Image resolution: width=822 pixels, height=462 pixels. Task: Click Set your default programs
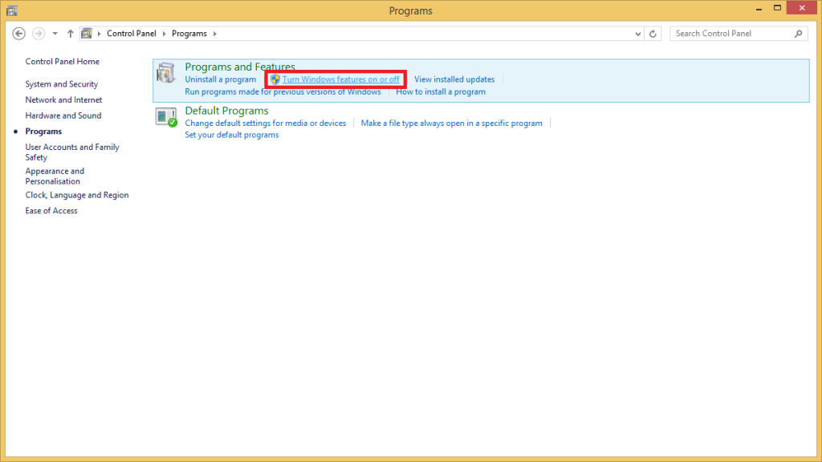coord(231,135)
